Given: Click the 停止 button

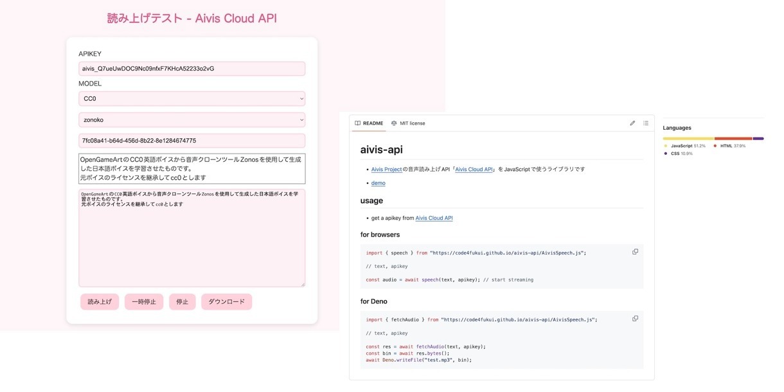Looking at the screenshot, I should (x=183, y=302).
